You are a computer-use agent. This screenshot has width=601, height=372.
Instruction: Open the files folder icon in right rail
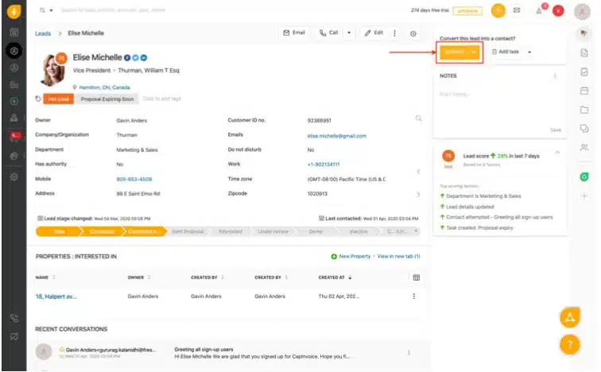[584, 110]
